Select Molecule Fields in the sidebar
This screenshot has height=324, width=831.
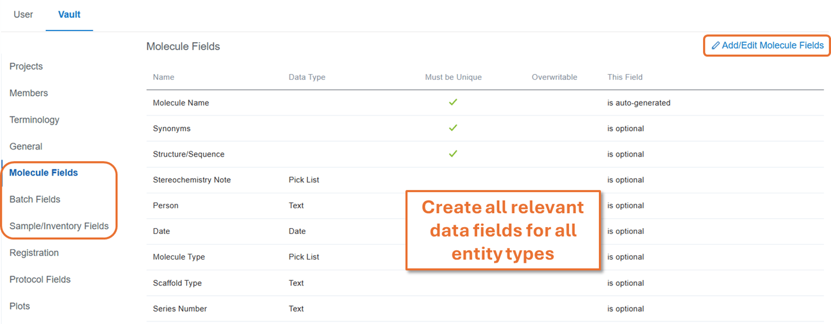[x=44, y=173]
